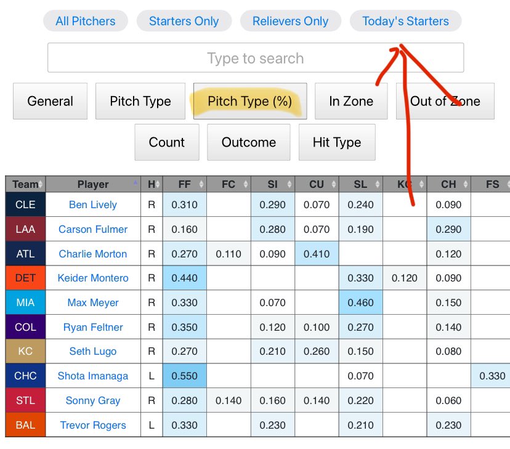Open Max Meyer player link
The image size is (510, 449).
[x=93, y=302]
